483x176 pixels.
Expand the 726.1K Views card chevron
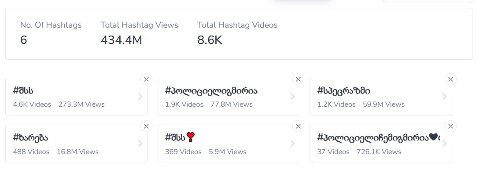pyautogui.click(x=444, y=144)
